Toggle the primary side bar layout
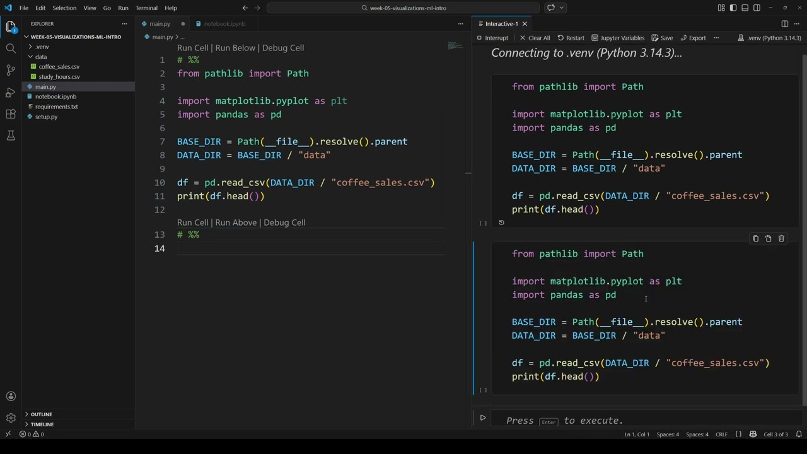 [733, 8]
